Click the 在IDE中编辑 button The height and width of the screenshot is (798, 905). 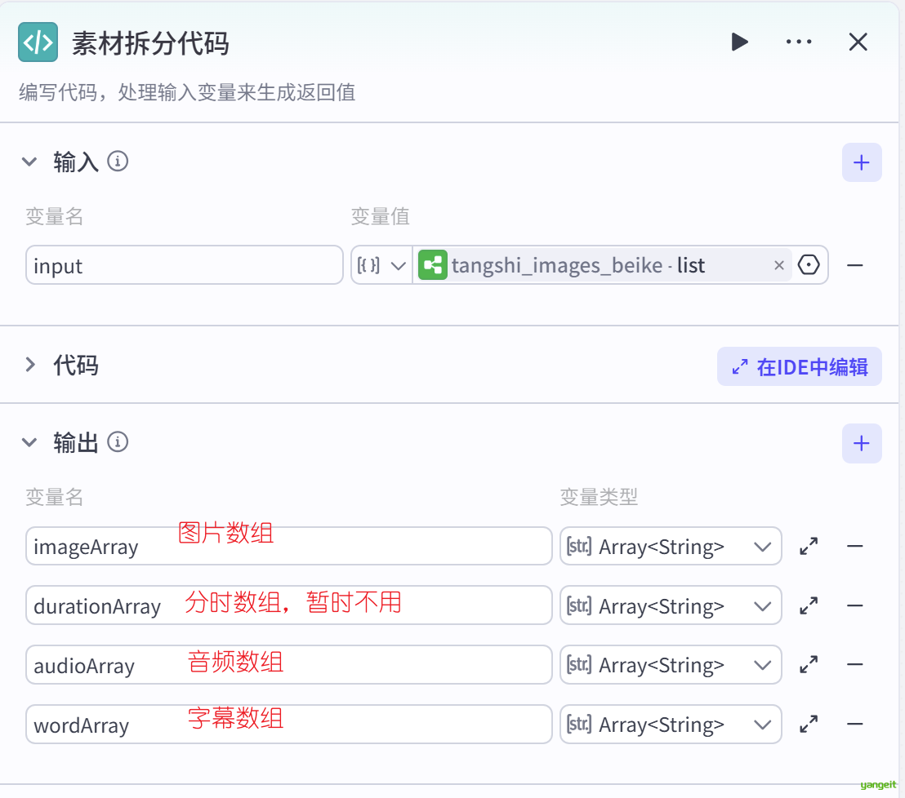click(799, 366)
